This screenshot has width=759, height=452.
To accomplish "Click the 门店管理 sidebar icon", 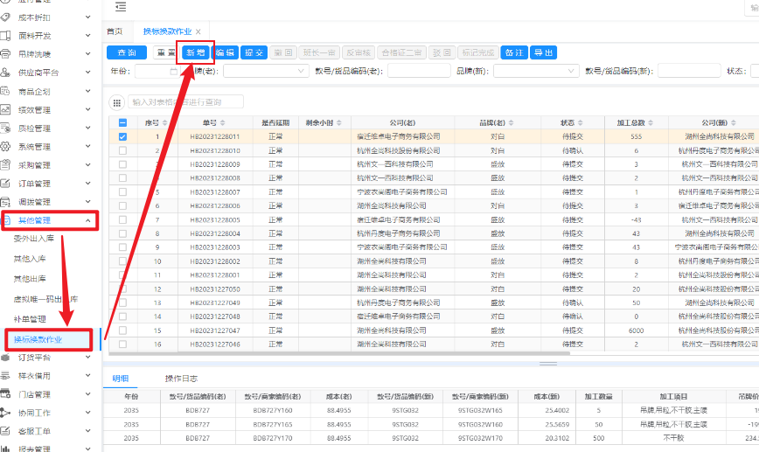I will pyautogui.click(x=8, y=394).
